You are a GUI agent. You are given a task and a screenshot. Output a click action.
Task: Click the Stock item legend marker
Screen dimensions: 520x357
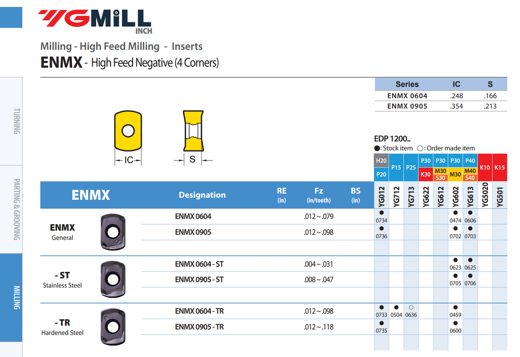[377, 148]
